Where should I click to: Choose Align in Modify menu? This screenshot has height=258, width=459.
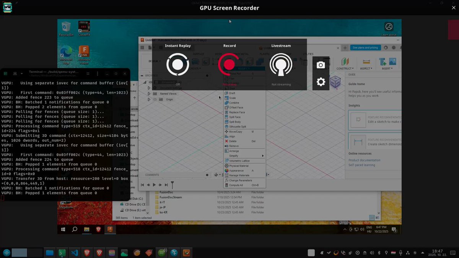pos(244,136)
